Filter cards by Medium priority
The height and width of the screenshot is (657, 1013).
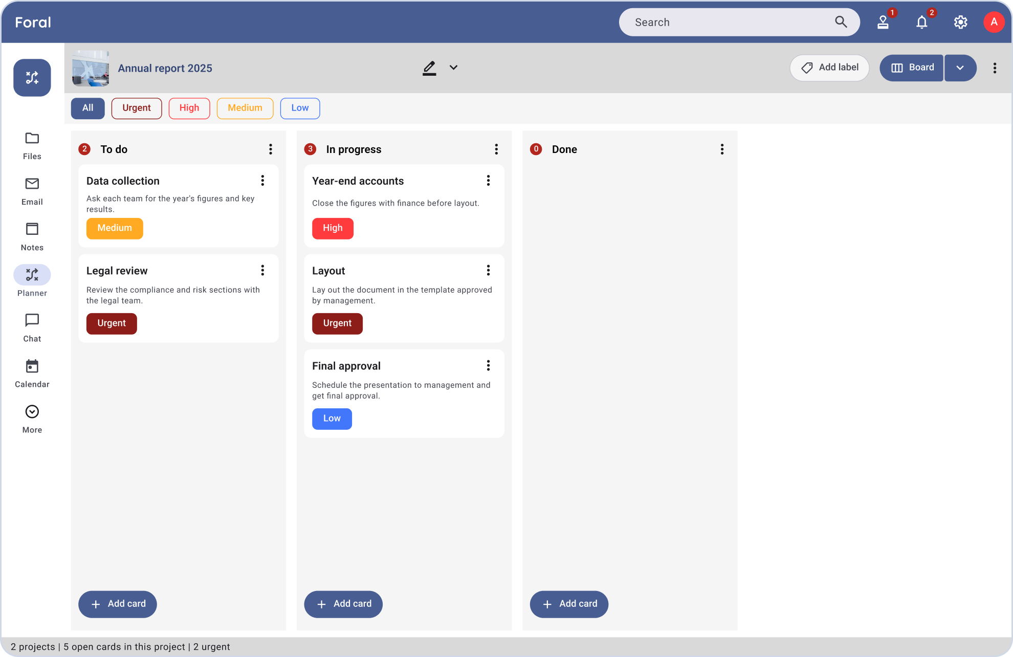(245, 108)
